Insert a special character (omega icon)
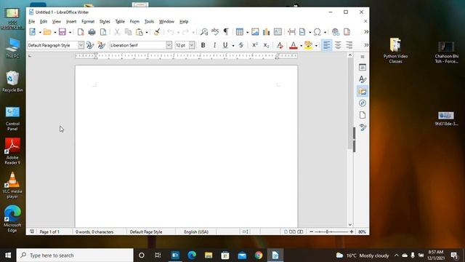The image size is (465, 262). click(318, 32)
